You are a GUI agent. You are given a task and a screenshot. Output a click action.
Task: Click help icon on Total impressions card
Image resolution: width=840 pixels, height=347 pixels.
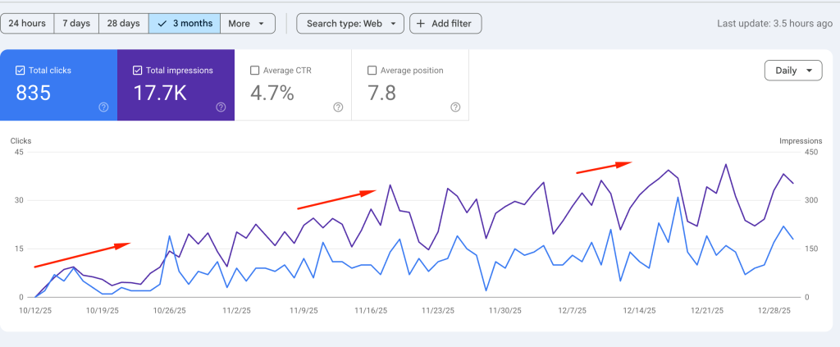click(x=221, y=107)
